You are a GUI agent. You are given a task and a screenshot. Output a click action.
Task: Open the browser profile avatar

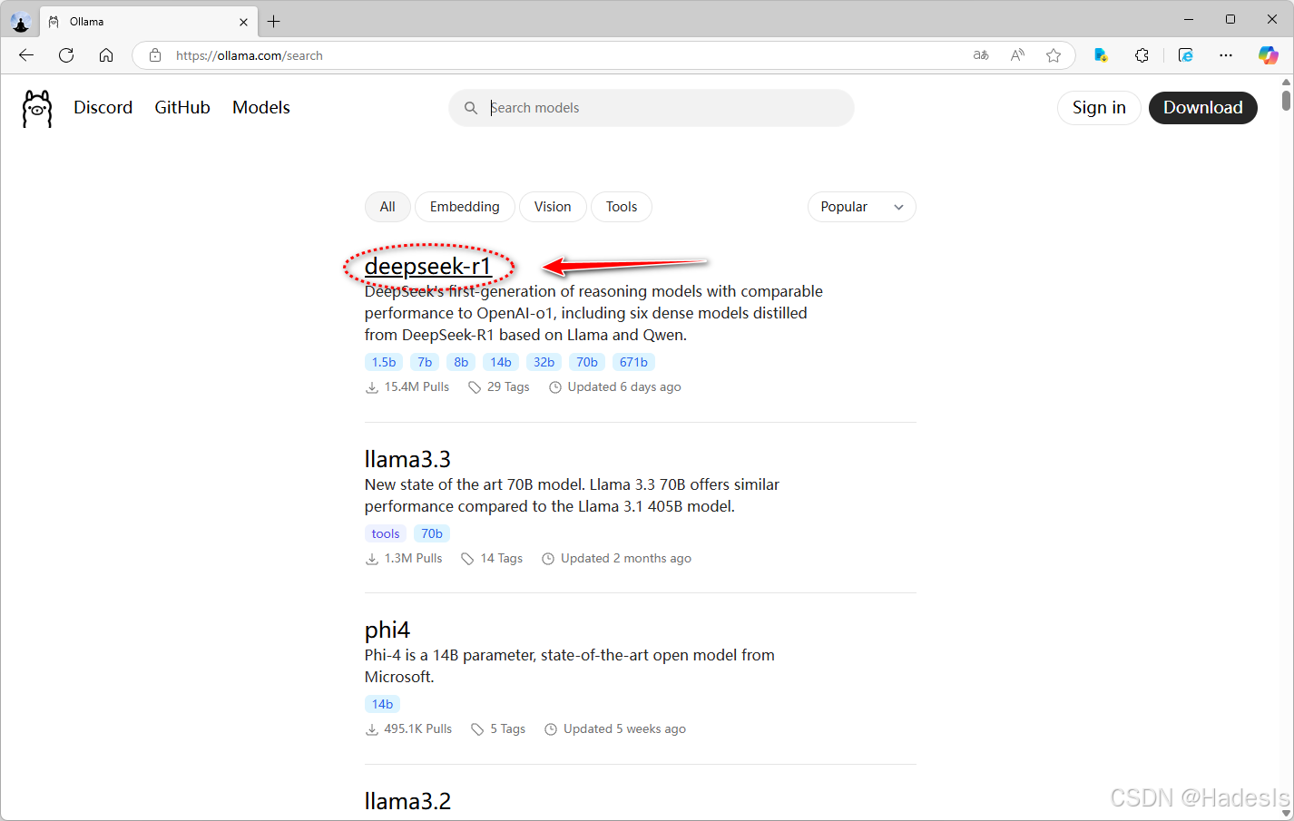click(21, 21)
